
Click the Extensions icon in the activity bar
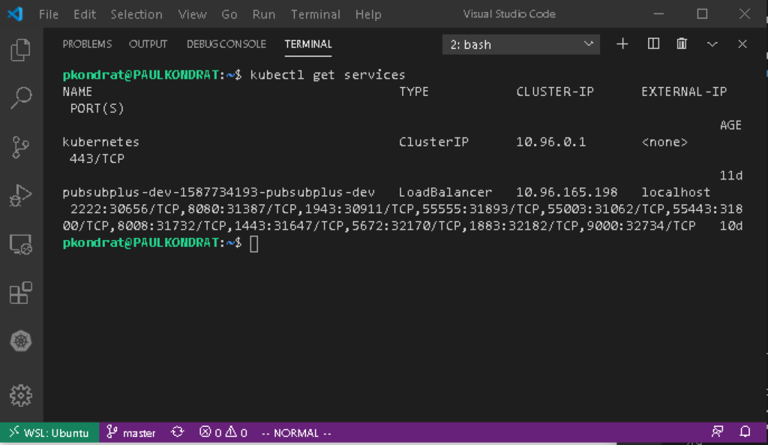click(x=21, y=291)
